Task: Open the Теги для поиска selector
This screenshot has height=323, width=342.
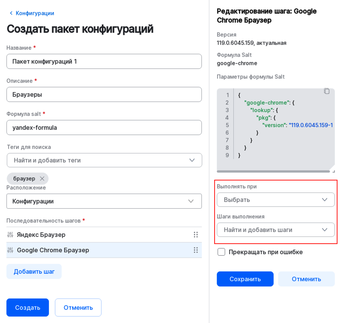Action: (104, 160)
